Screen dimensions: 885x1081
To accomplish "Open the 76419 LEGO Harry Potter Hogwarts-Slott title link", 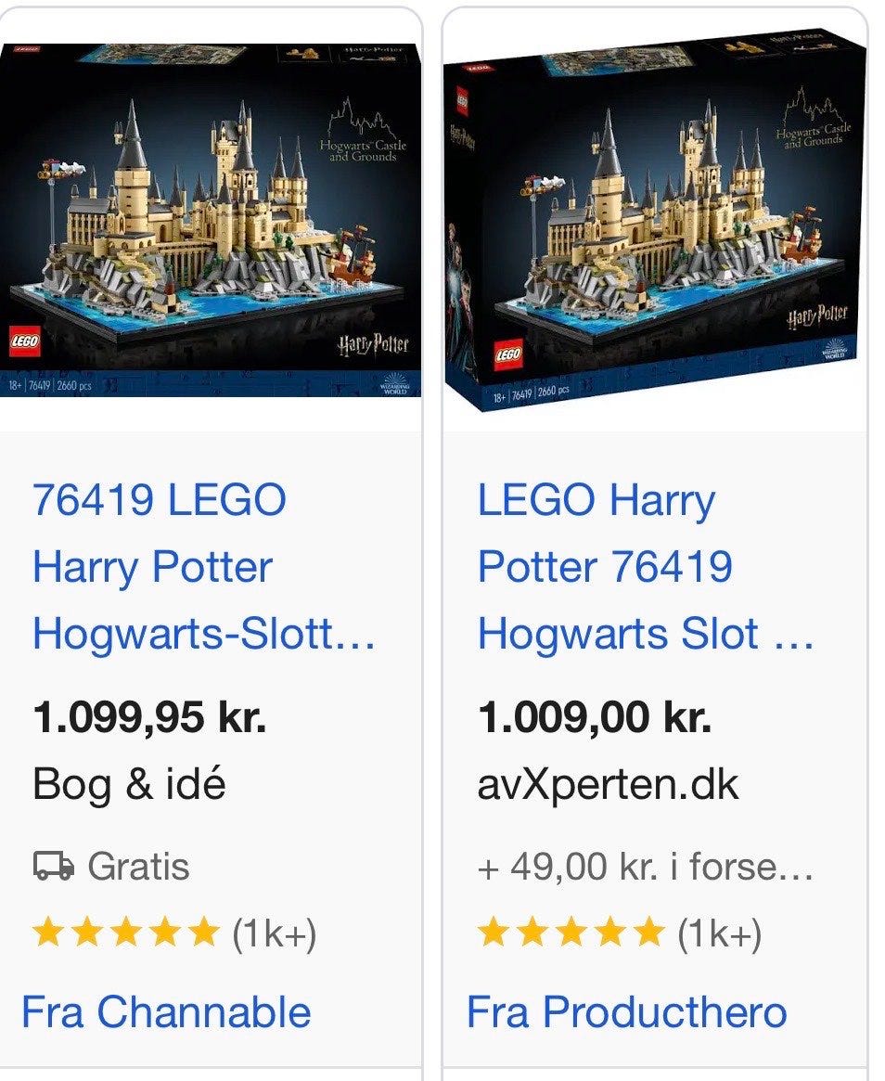I will [x=204, y=567].
